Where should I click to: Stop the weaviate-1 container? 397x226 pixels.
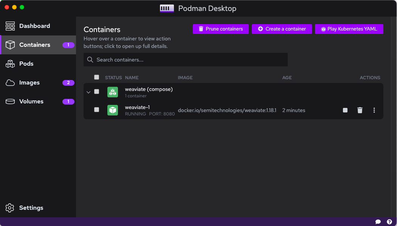345,110
